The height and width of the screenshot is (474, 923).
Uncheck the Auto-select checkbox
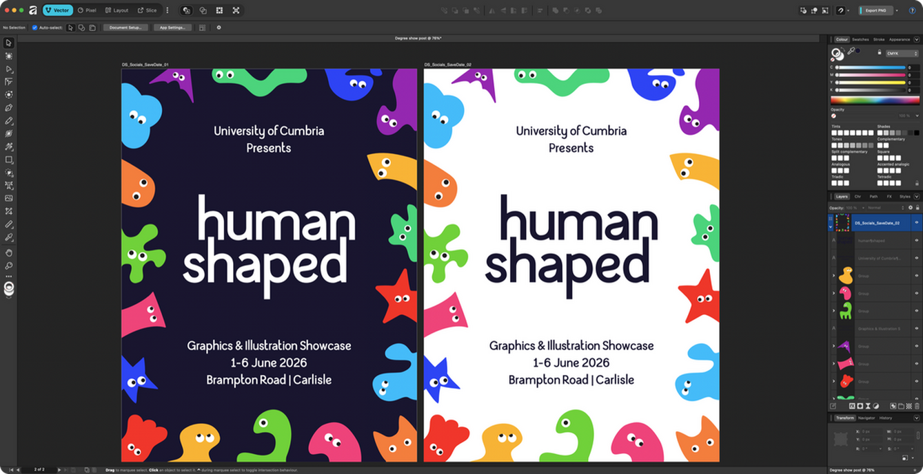[x=35, y=28]
